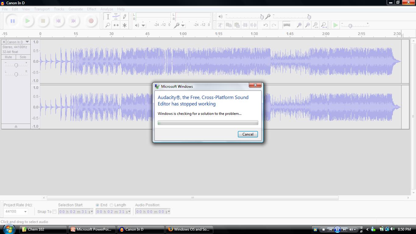
Task: Click the Cut scissors icon
Action: point(220,25)
